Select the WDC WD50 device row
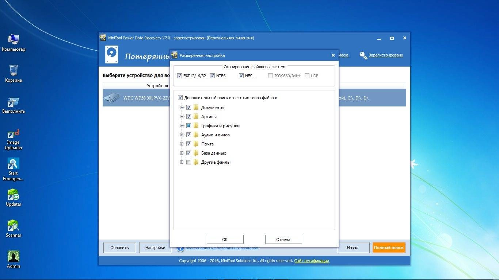The height and width of the screenshot is (280, 499). coord(254,98)
